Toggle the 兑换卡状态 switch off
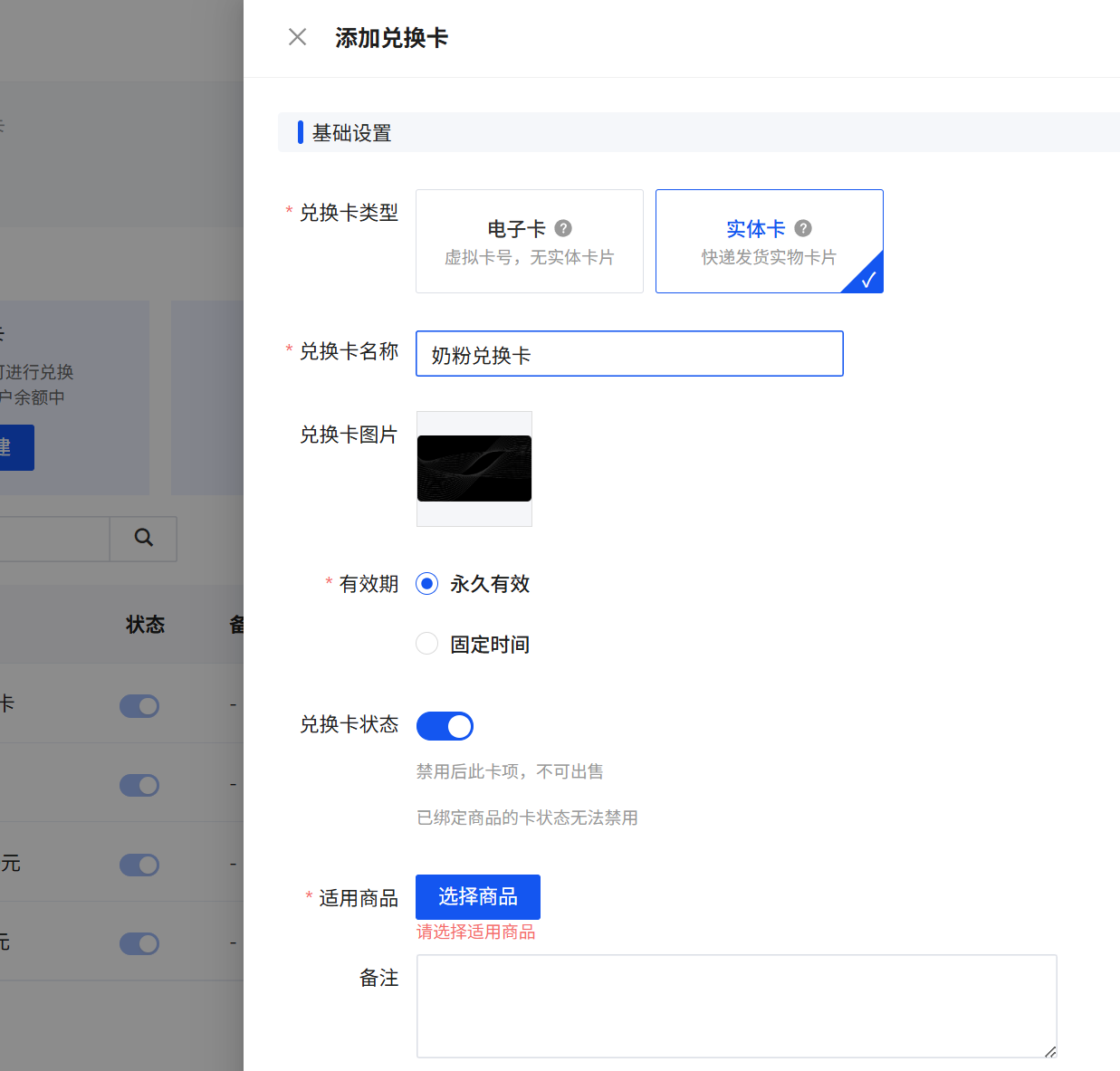 click(x=445, y=726)
